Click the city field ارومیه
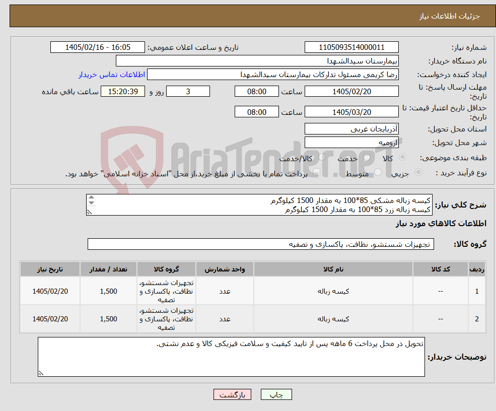Image resolution: width=496 pixels, height=411 pixels. pos(351,143)
